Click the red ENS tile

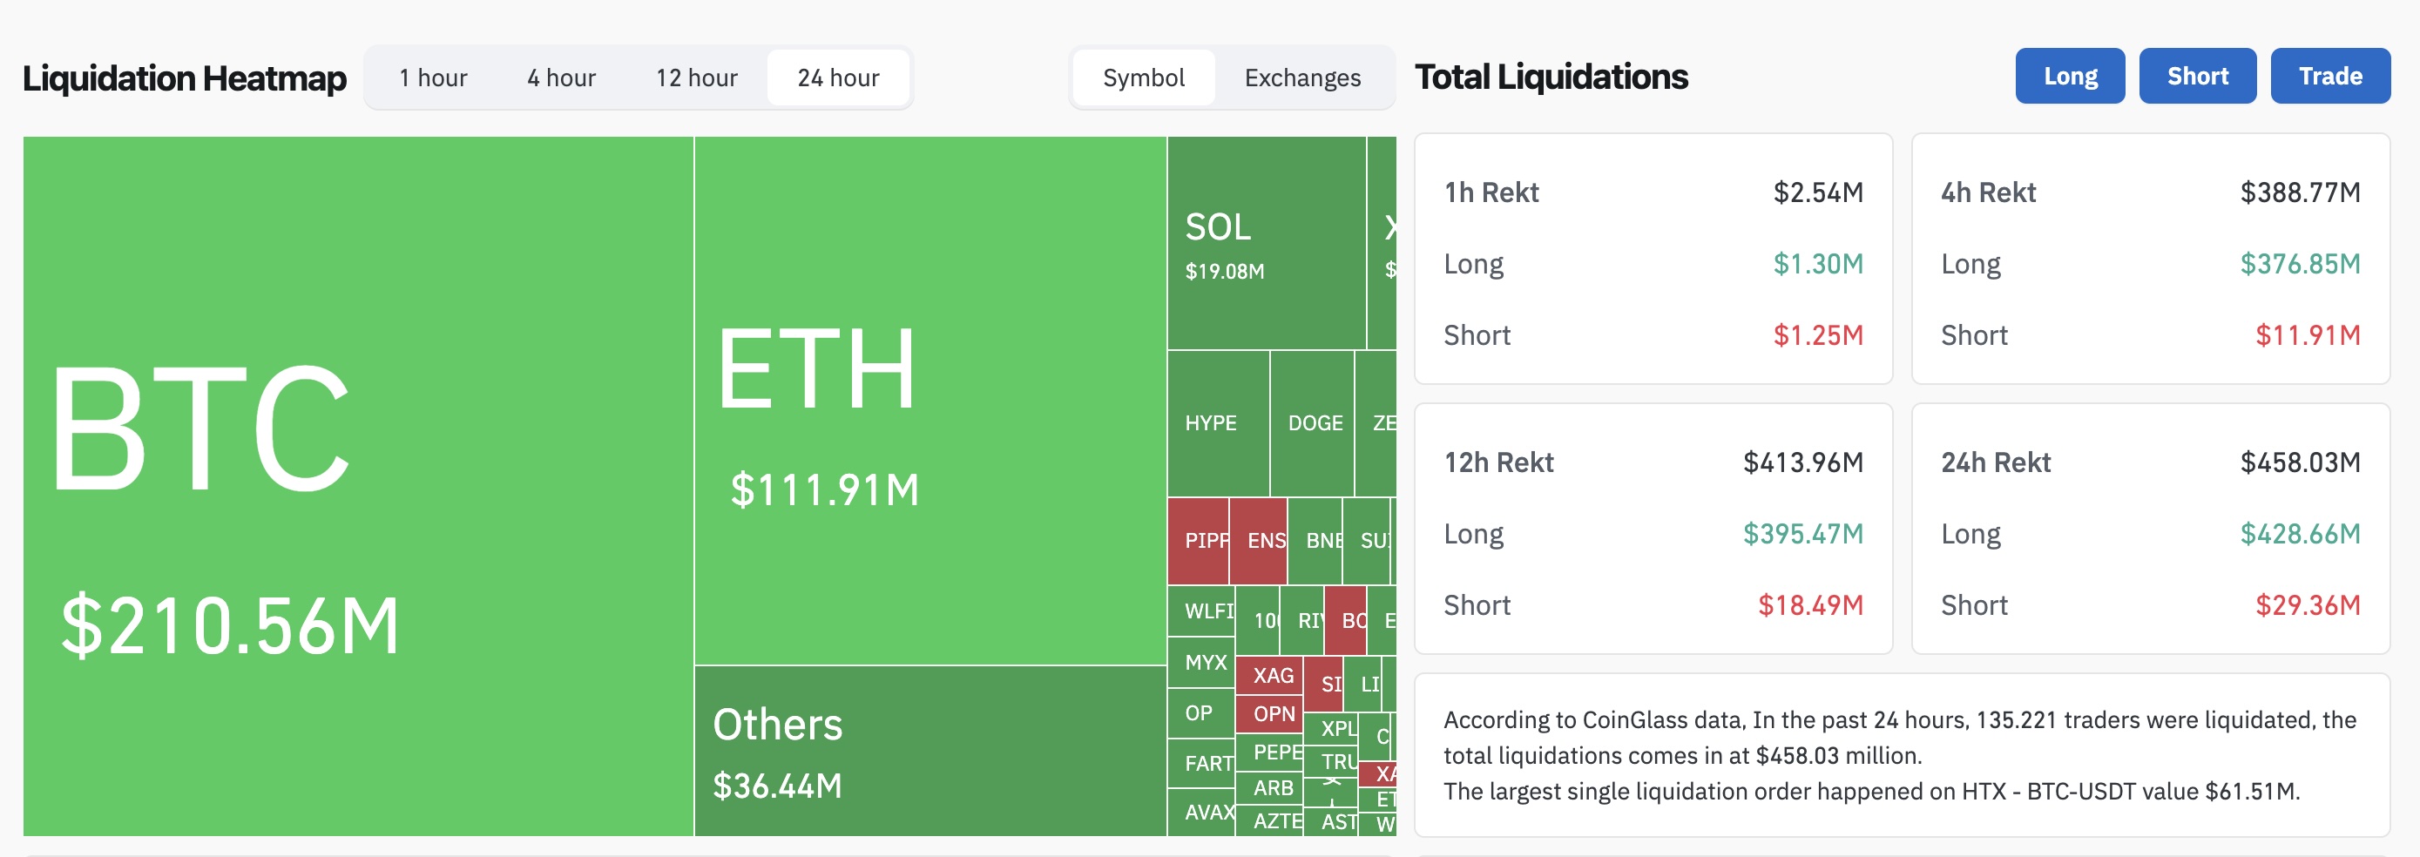1258,541
